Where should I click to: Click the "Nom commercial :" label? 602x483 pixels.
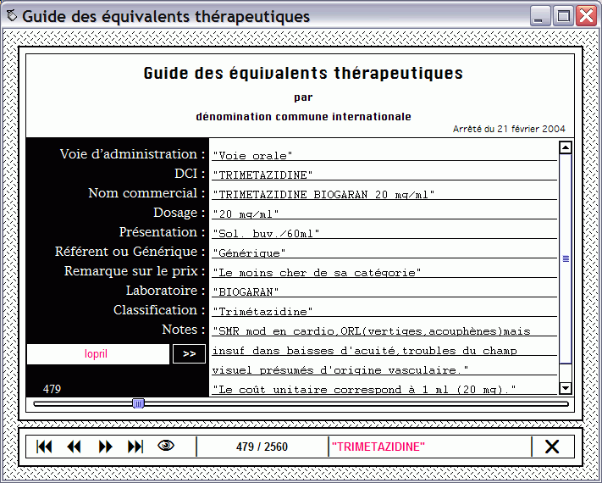(x=146, y=192)
